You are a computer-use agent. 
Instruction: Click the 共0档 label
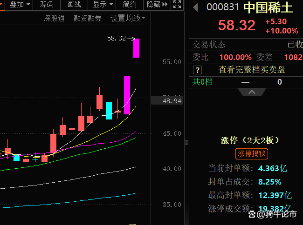pyautogui.click(x=202, y=82)
